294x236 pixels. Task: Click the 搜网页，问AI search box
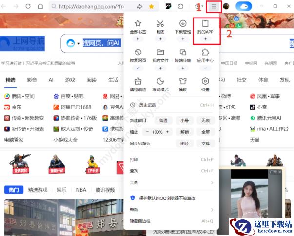(x=102, y=43)
